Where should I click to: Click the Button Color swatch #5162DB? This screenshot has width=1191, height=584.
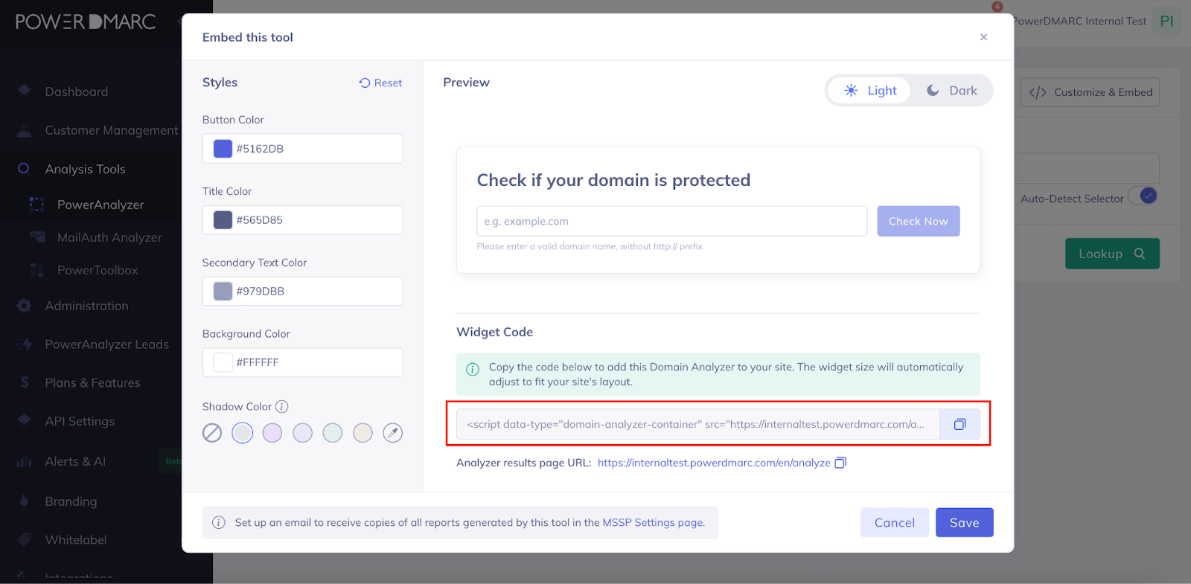[x=223, y=149]
